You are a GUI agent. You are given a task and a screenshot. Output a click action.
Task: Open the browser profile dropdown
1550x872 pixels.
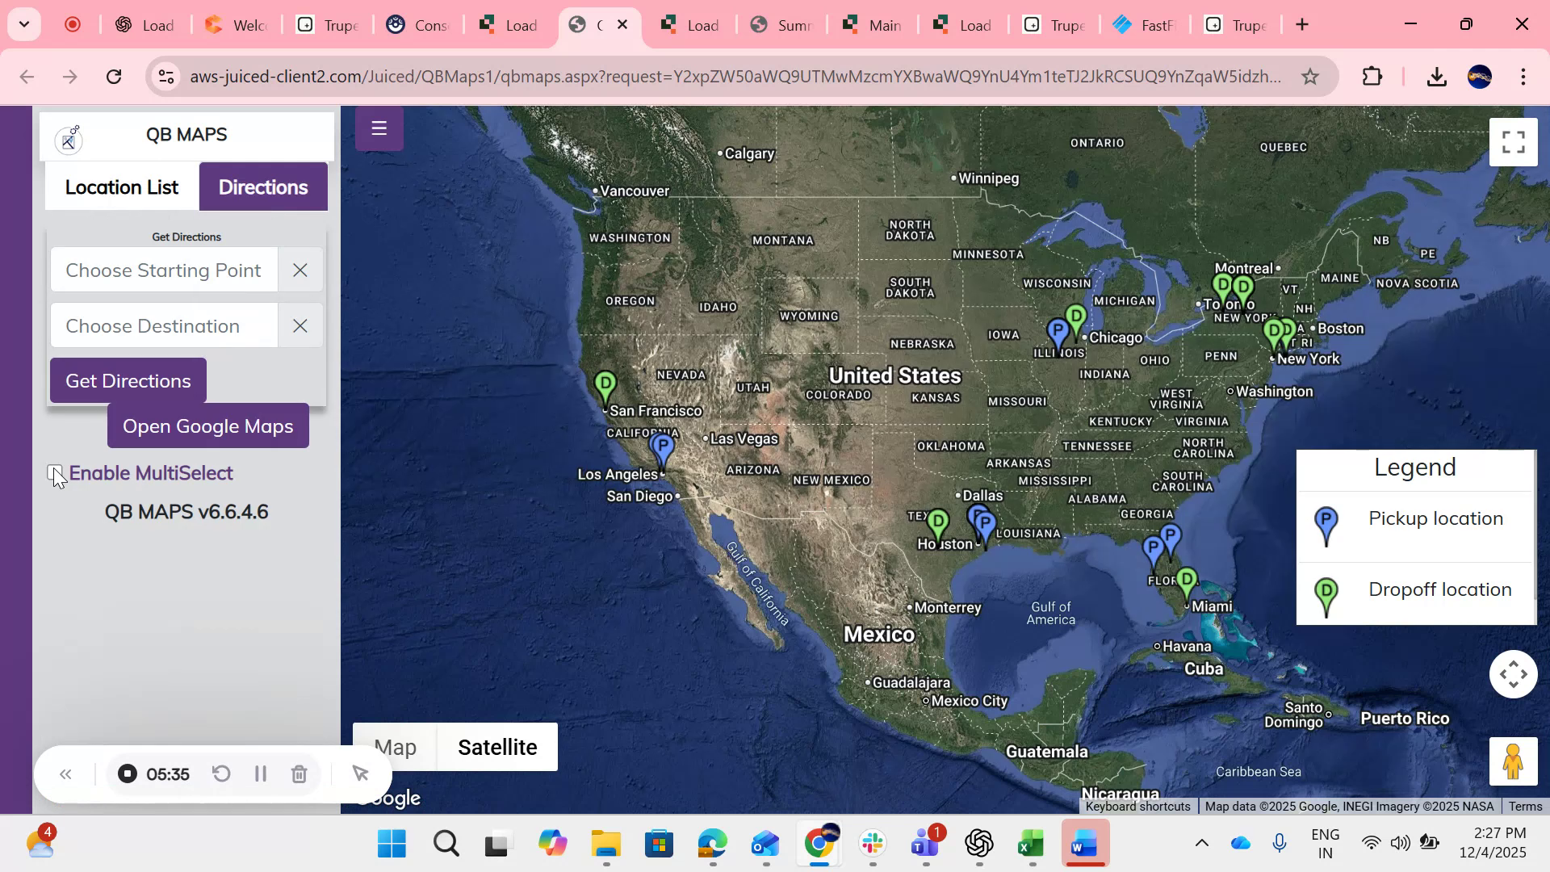pos(1480,76)
